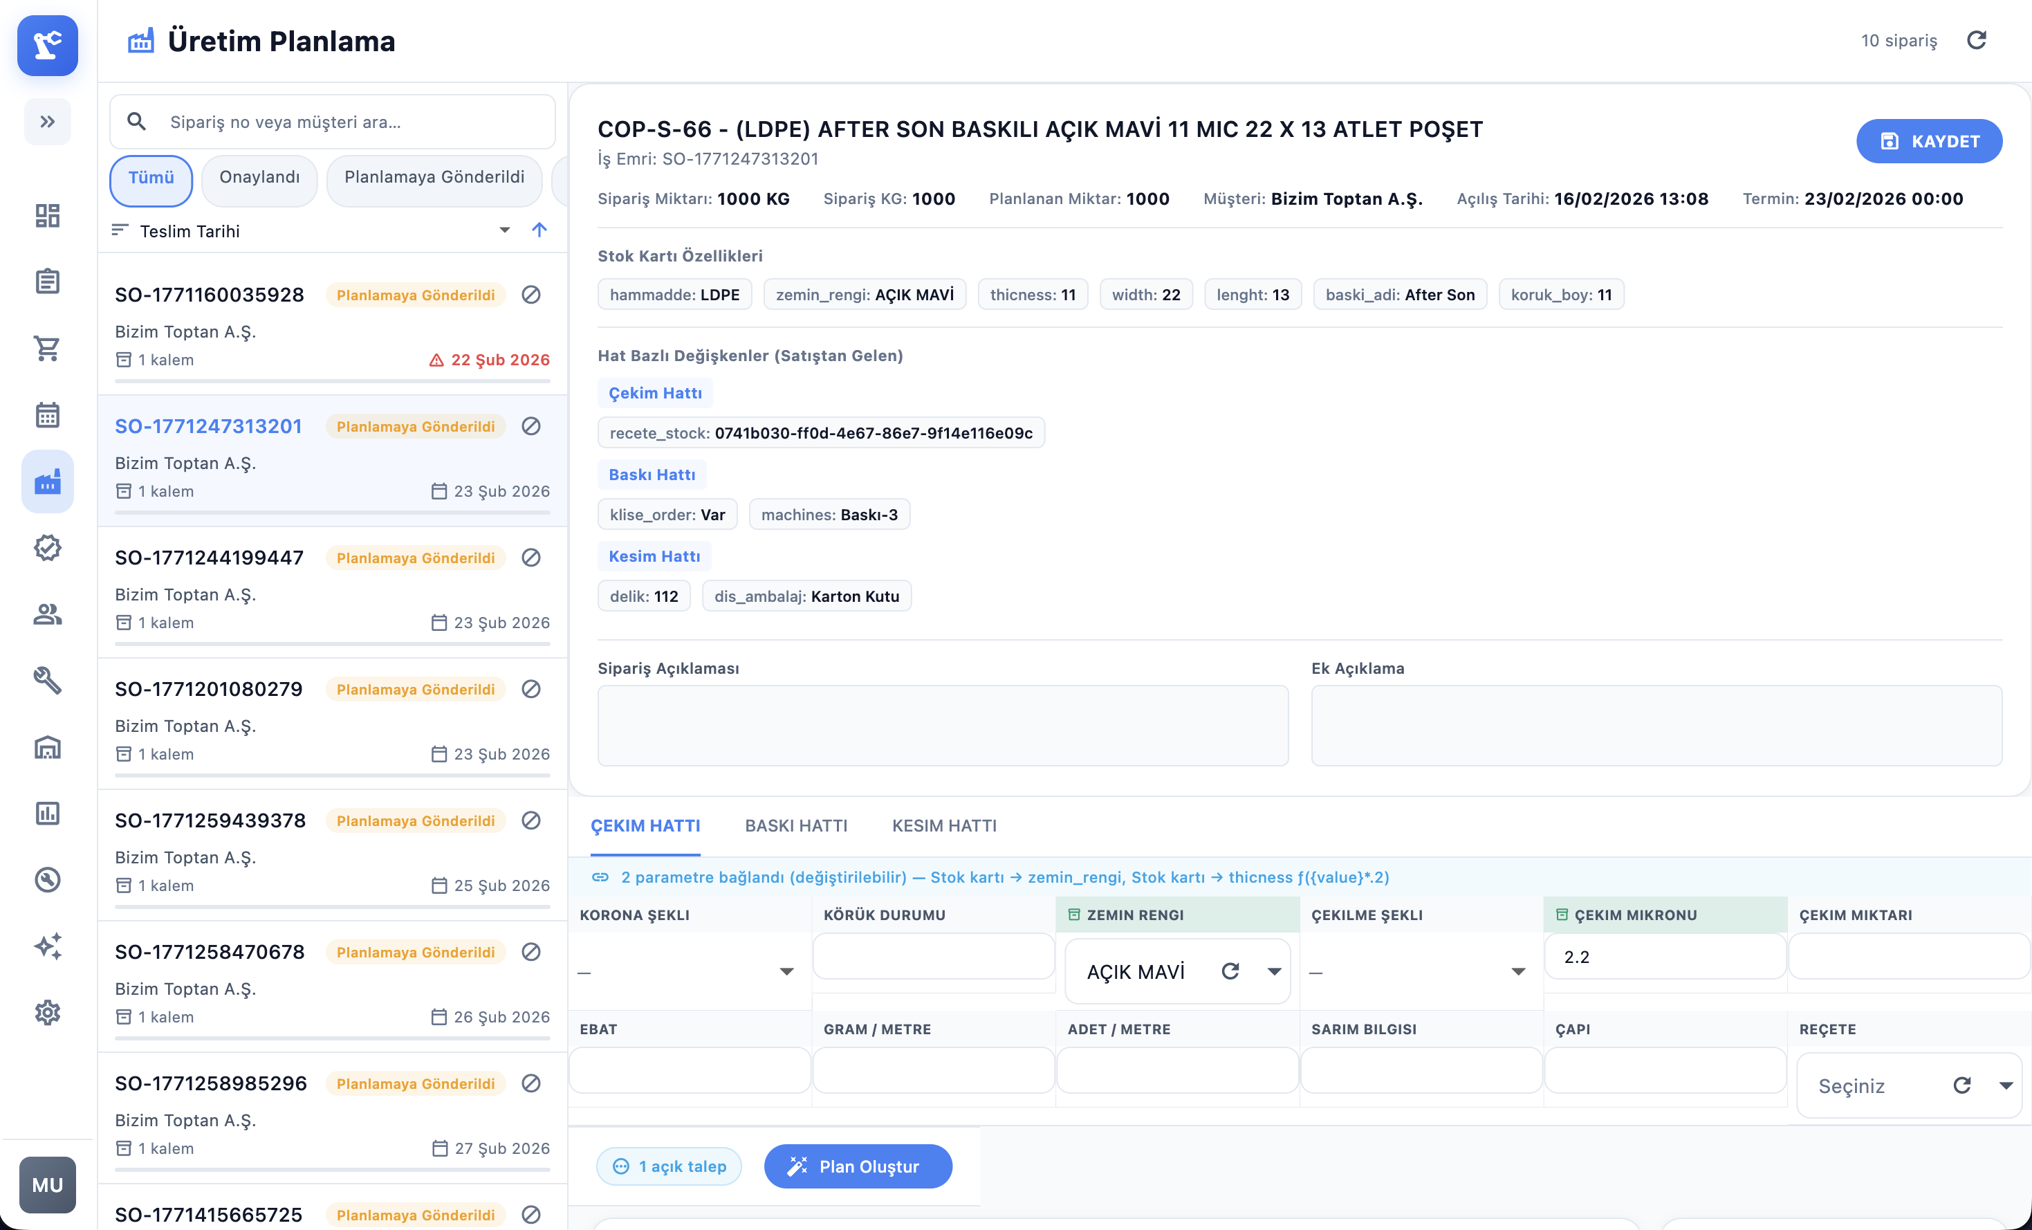Click the KAYDET save button
Screen dimensions: 2032x1230
[1928, 141]
